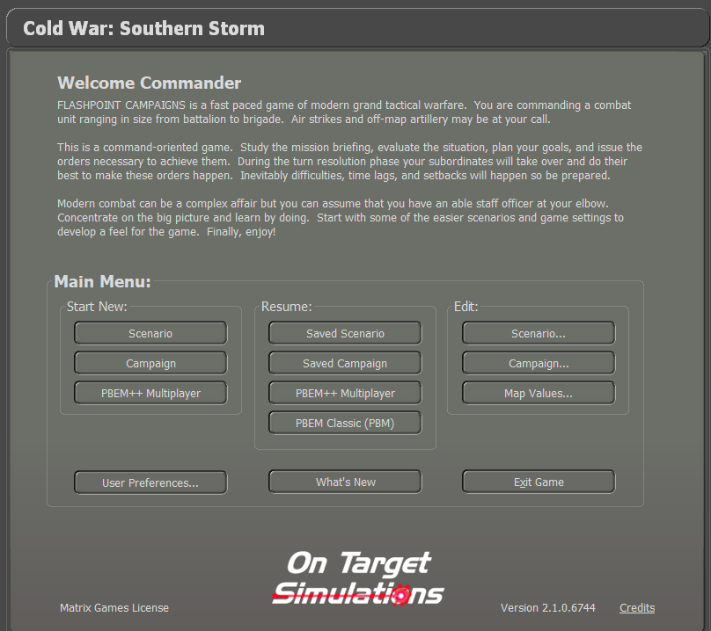The height and width of the screenshot is (631, 711).
Task: Open User Preferences...
Action: [x=150, y=482]
